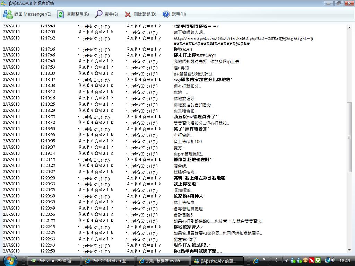The height and width of the screenshot is (266, 355).
Task: Click the message 負上傳rp扣100
Action: pyautogui.click(x=188, y=142)
